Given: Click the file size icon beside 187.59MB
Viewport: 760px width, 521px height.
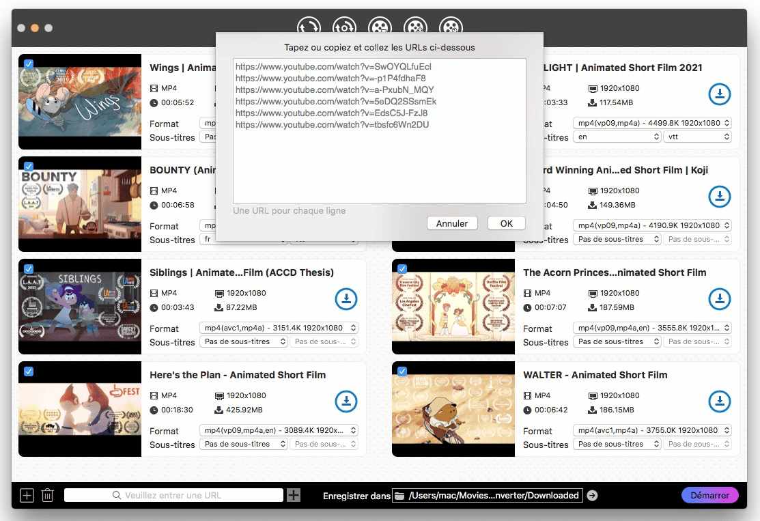Looking at the screenshot, I should (592, 307).
